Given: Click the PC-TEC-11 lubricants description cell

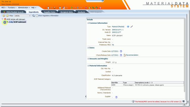Looking at the screenshot, I should click(x=159, y=85).
